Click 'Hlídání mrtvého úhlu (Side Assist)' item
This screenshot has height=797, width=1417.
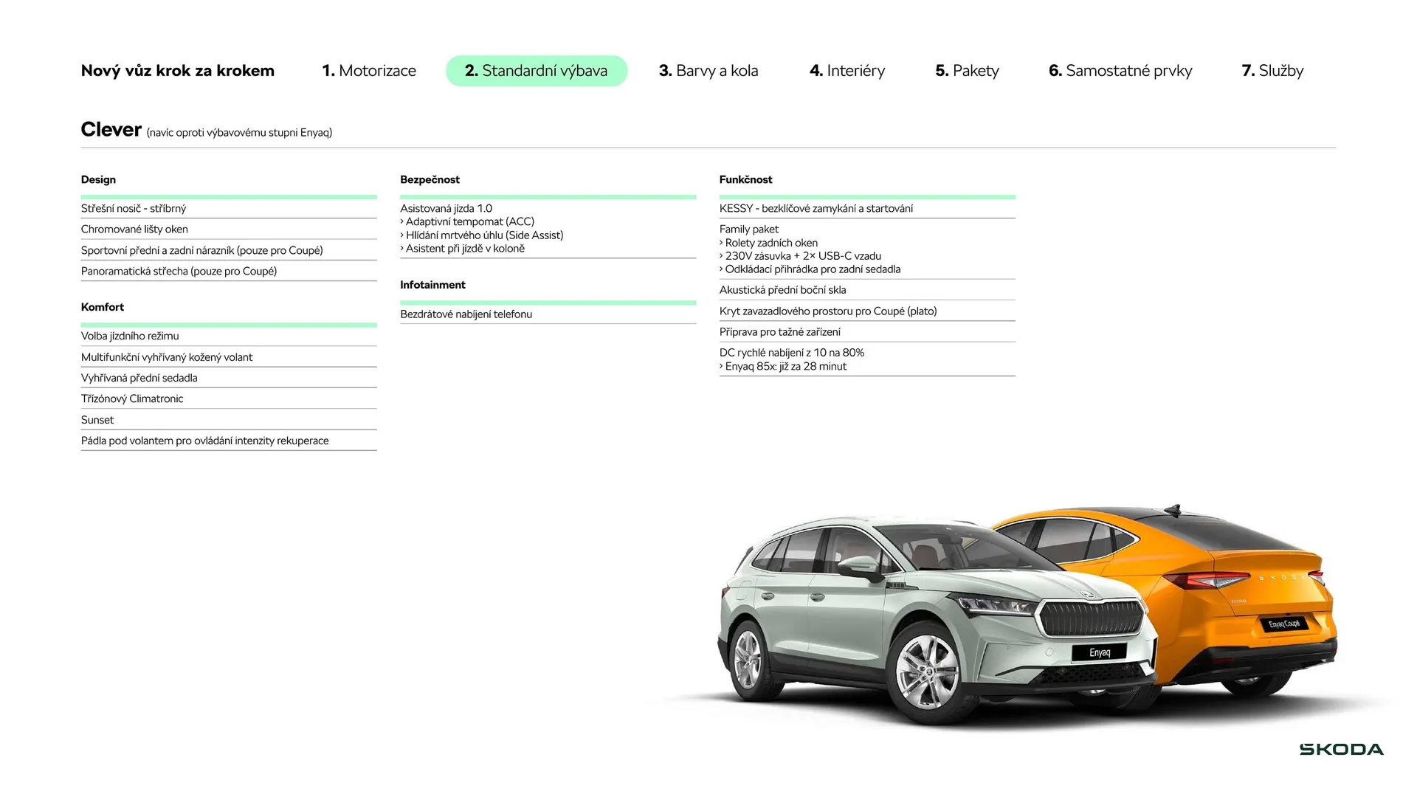[482, 235]
